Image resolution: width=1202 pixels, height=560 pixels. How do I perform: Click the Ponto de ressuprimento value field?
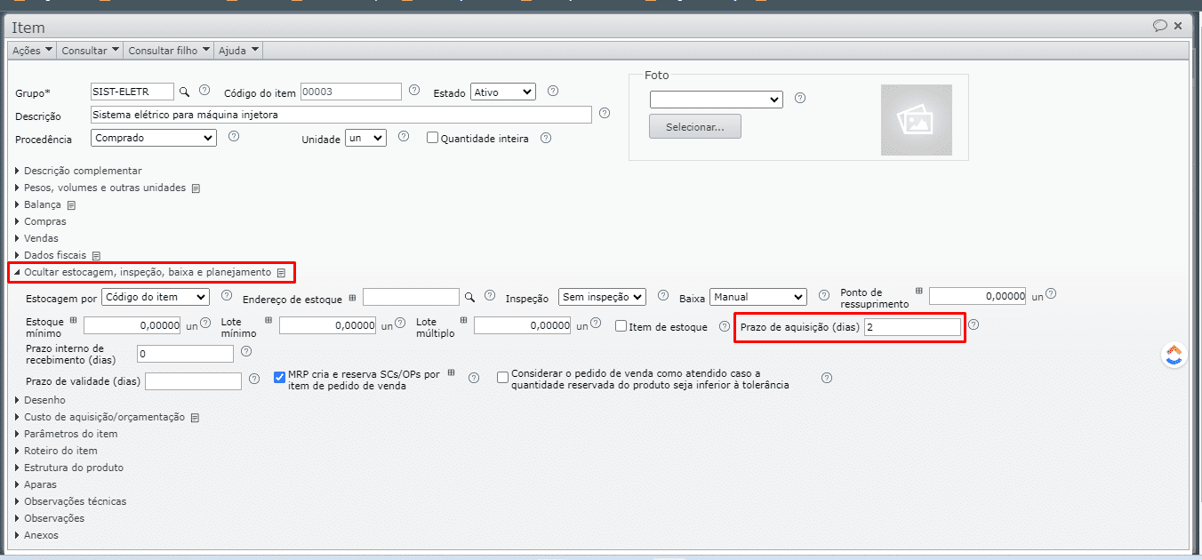click(x=979, y=296)
